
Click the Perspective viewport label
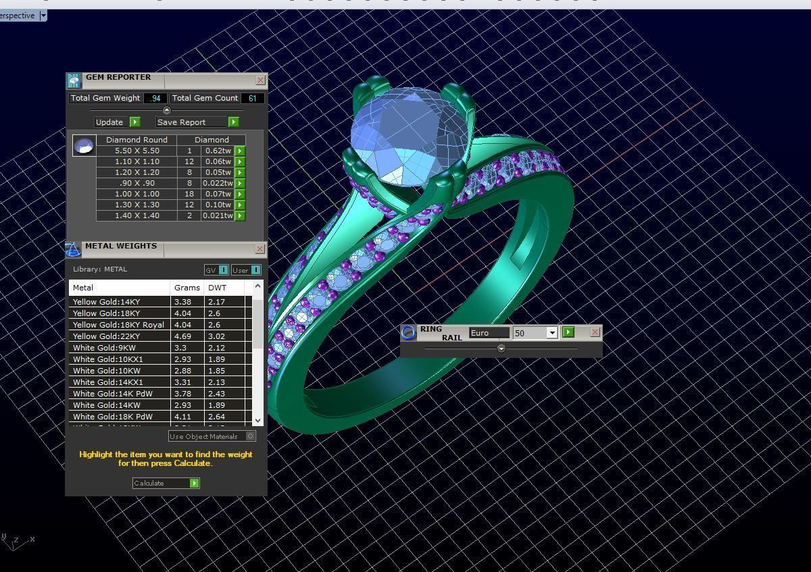click(18, 16)
